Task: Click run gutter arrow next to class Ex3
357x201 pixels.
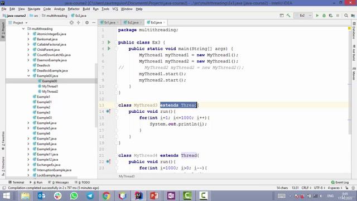Action: click(109, 42)
